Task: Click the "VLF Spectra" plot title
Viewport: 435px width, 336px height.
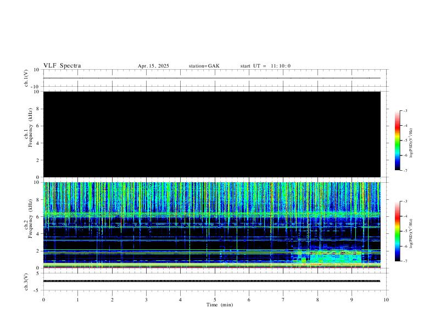Action: [x=62, y=66]
